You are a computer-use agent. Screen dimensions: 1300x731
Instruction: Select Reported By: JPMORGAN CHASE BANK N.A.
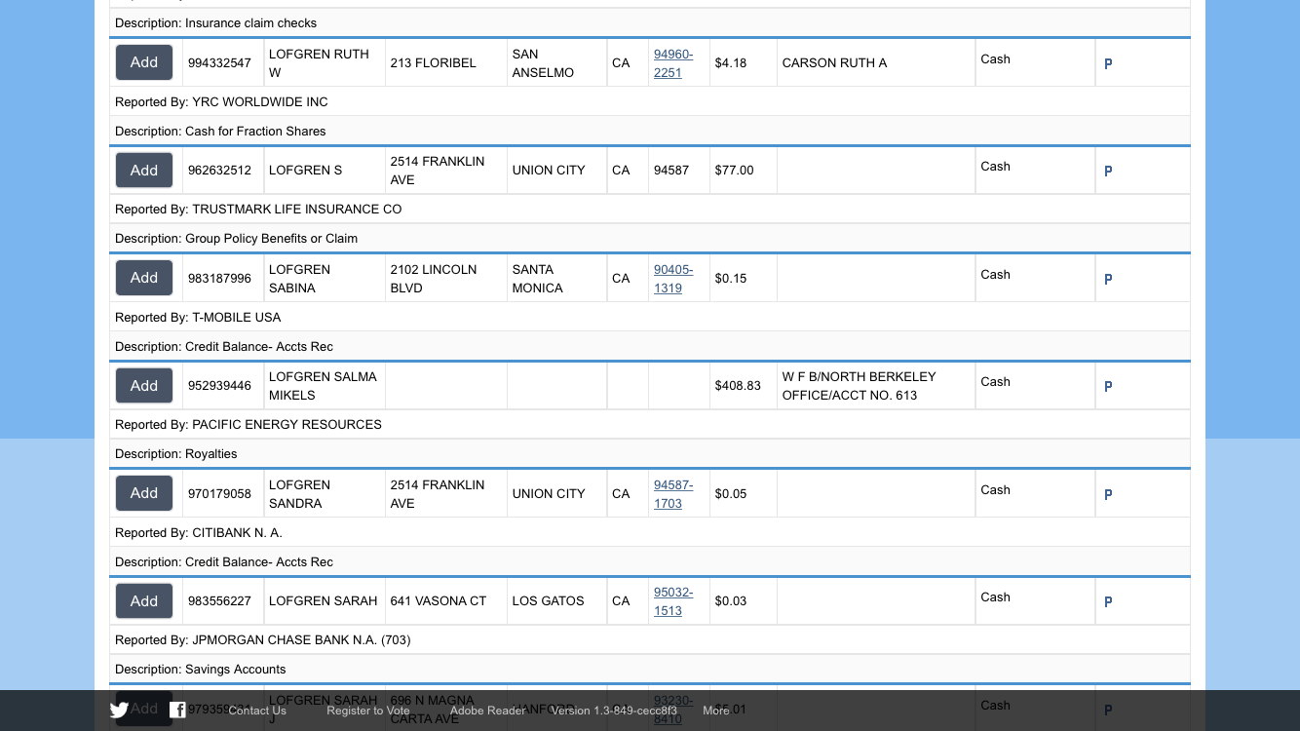pos(263,640)
